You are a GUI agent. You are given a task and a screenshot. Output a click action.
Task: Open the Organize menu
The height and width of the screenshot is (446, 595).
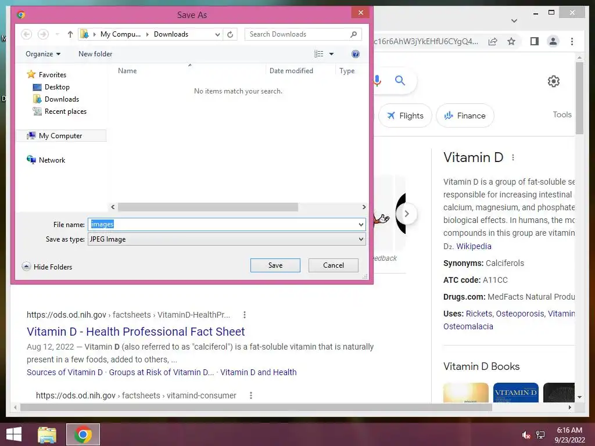(43, 54)
